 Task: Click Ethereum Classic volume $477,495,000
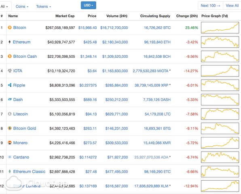[116, 172]
